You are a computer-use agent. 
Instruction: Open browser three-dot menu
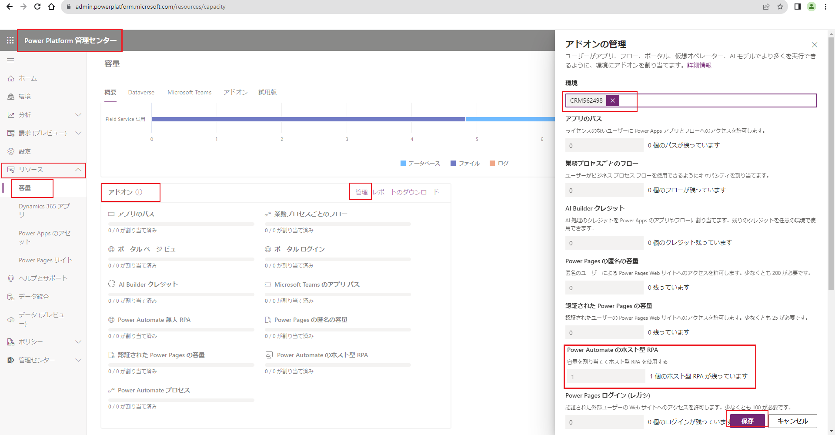pyautogui.click(x=825, y=7)
